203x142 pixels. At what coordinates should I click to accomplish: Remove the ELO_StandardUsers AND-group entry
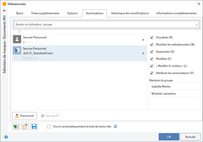tap(143, 53)
